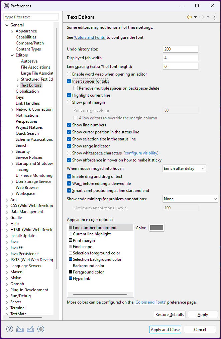The width and height of the screenshot is (221, 339).
Task: Click the Oomph preference recorder icon
Action: (x=41, y=329)
